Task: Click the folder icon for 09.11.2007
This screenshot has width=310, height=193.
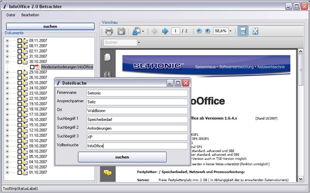Action: pos(25,40)
